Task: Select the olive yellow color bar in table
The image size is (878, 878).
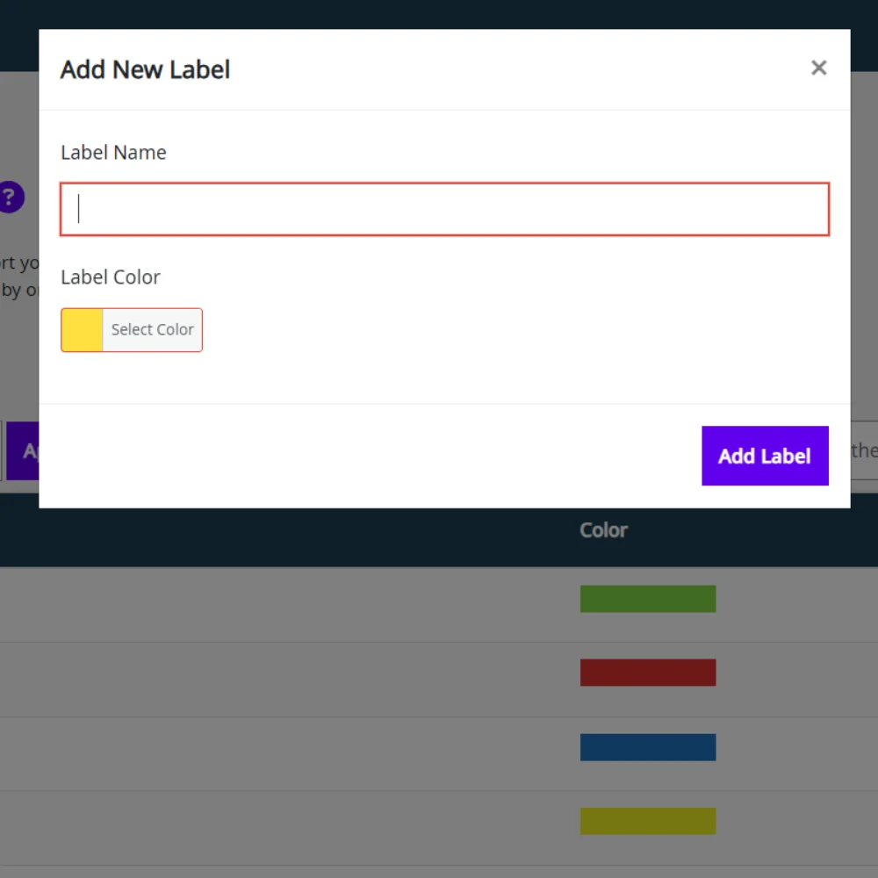Action: (647, 821)
